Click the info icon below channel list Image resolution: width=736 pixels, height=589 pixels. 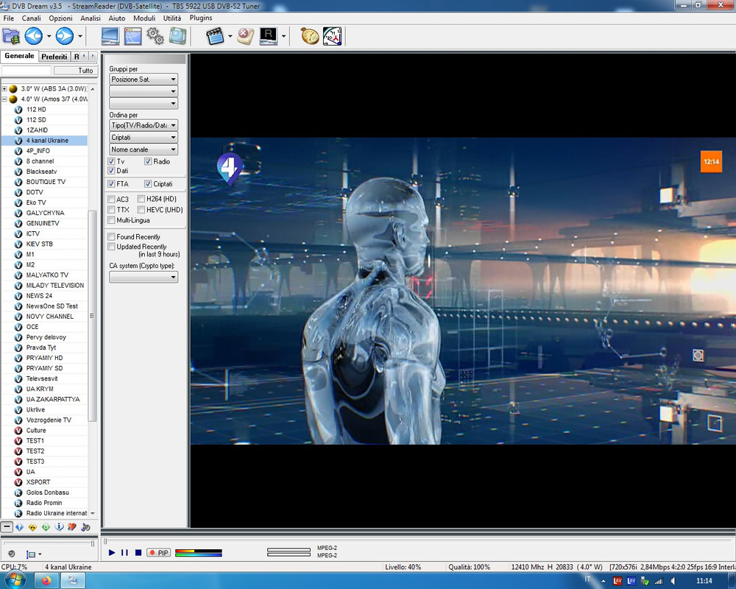[x=59, y=527]
